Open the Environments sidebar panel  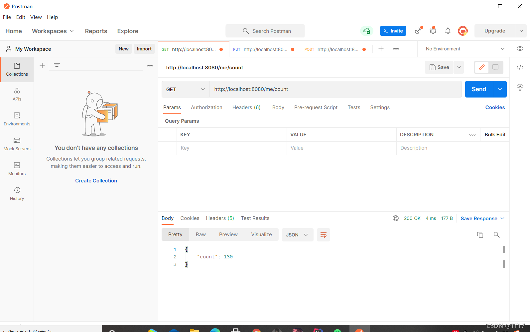click(17, 119)
